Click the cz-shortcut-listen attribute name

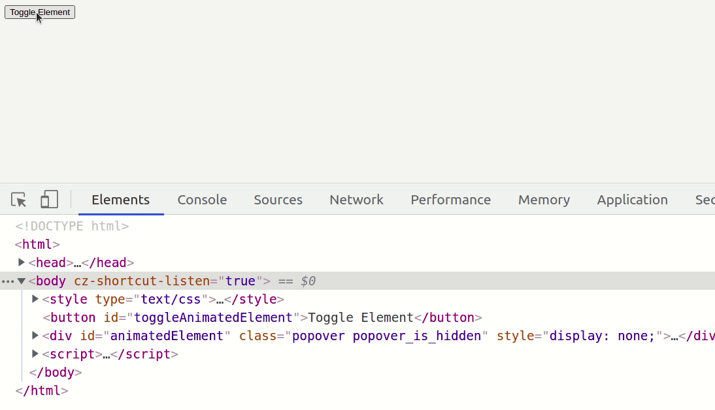(142, 281)
